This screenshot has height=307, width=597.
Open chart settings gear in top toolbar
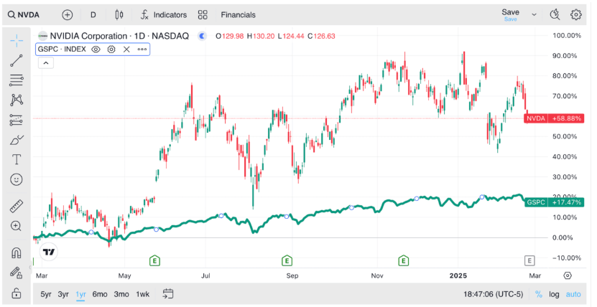point(576,15)
